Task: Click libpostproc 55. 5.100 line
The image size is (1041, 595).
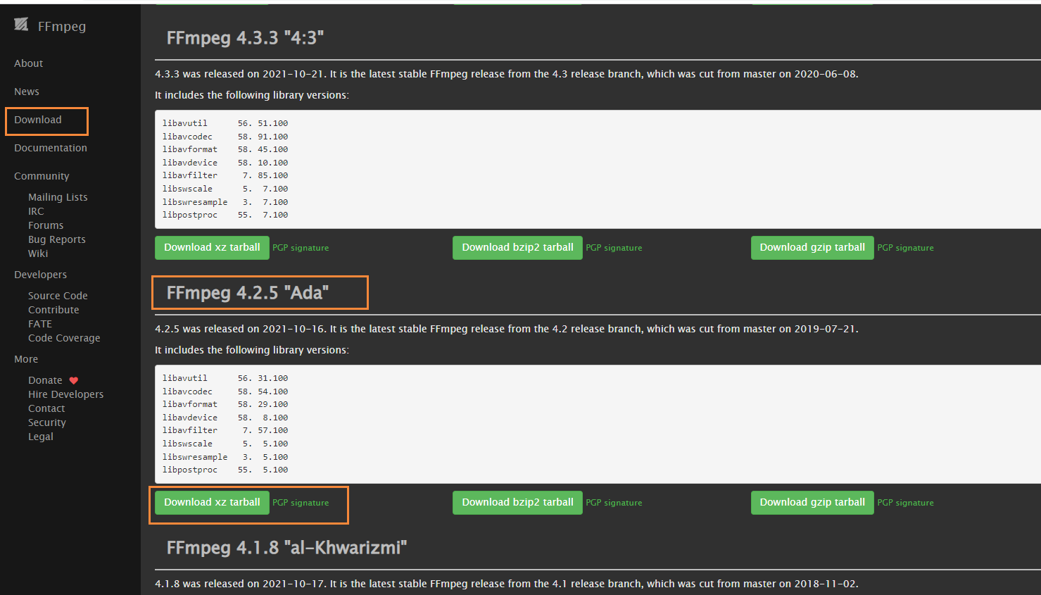Action: point(225,470)
